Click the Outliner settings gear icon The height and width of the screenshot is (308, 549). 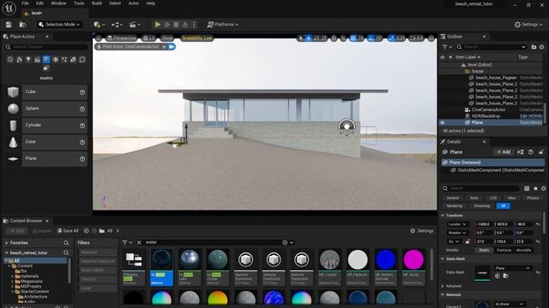(541, 47)
